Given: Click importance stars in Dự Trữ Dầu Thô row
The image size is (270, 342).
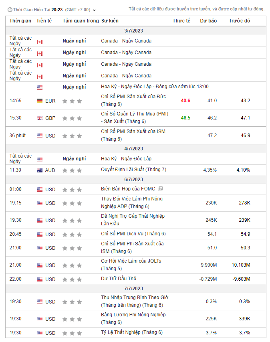Looking at the screenshot, I should pos(72,279).
